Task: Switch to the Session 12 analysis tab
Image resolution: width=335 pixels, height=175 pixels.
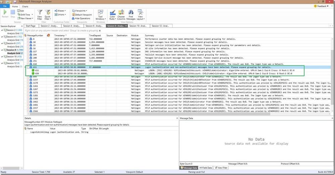Action: [x=160, y=26]
